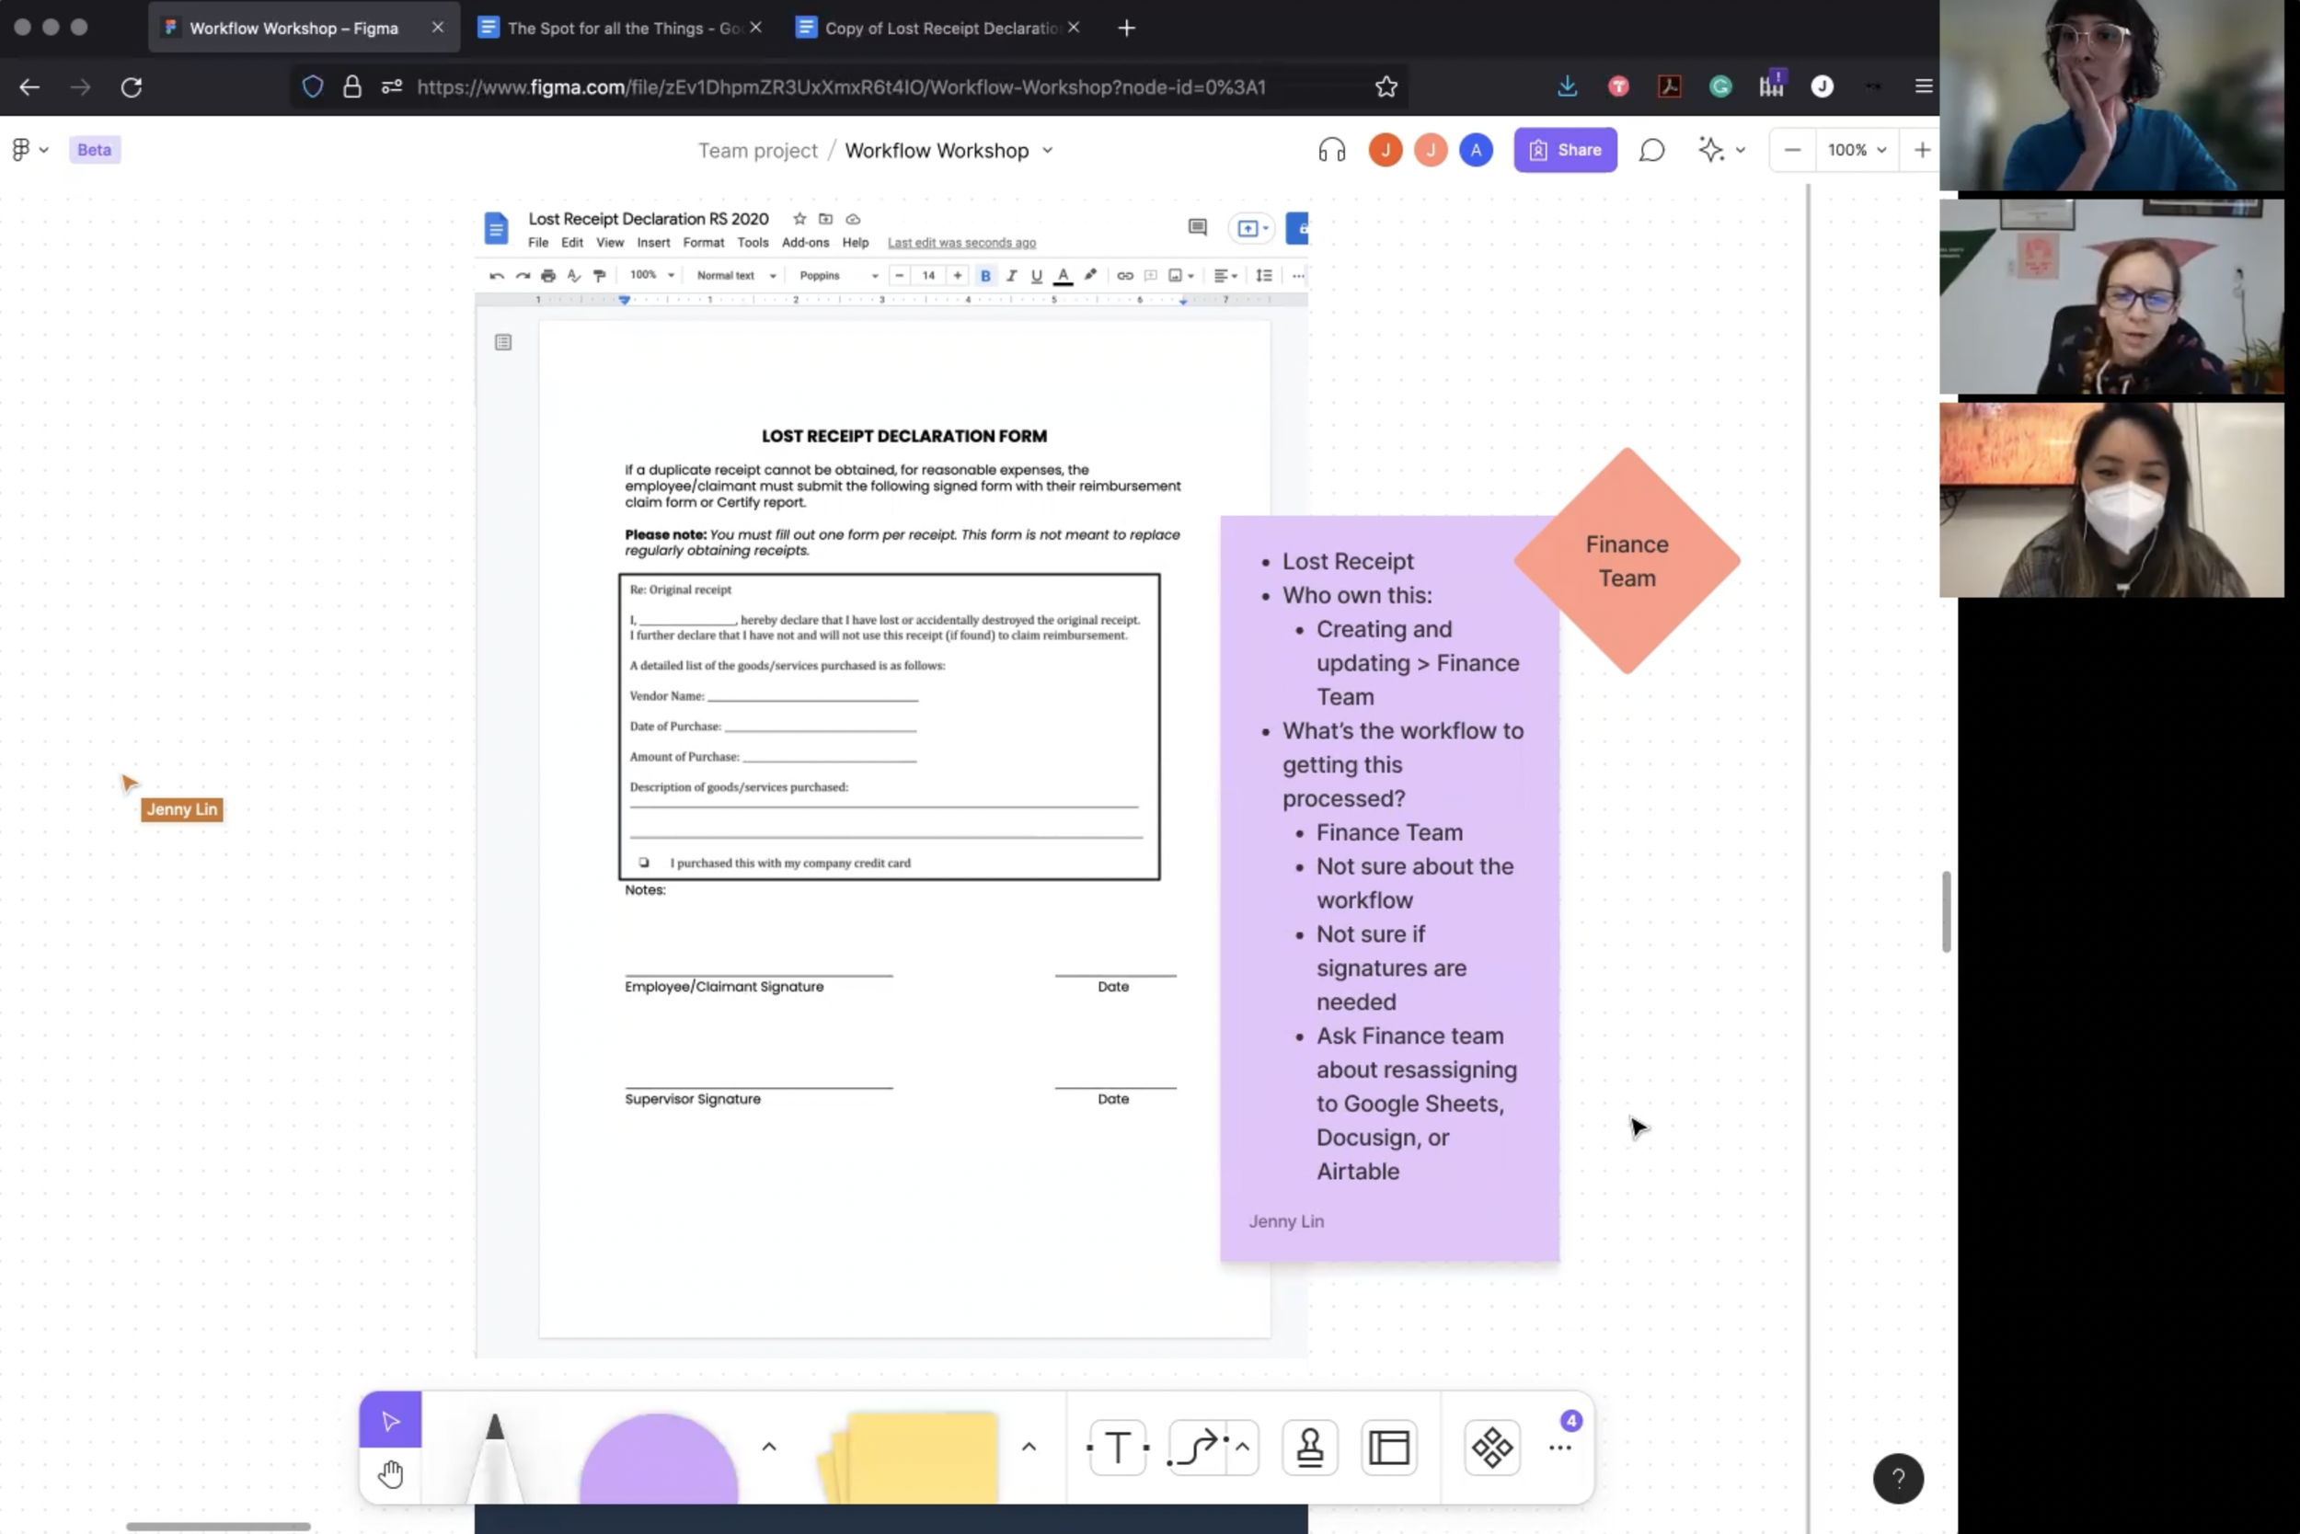Open the help question mark button
Screen dimensions: 2300x1534
1897,1478
